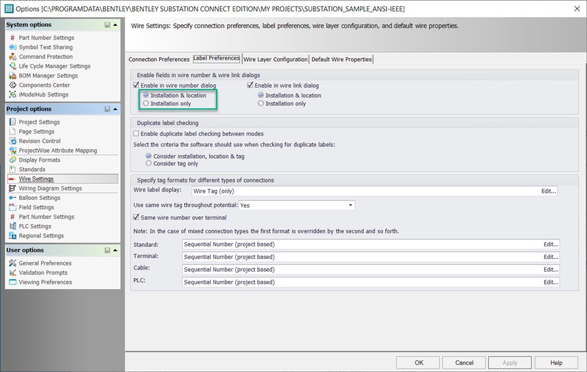The width and height of the screenshot is (587, 372).
Task: Click Edit... for PLC tag format
Action: (x=551, y=282)
